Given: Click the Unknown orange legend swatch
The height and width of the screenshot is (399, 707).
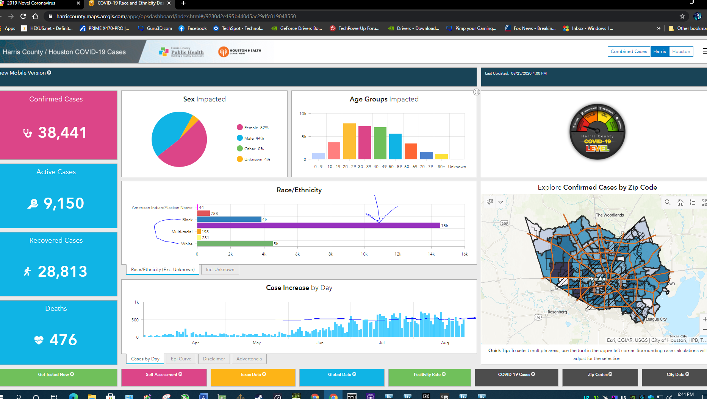Looking at the screenshot, I should (239, 159).
